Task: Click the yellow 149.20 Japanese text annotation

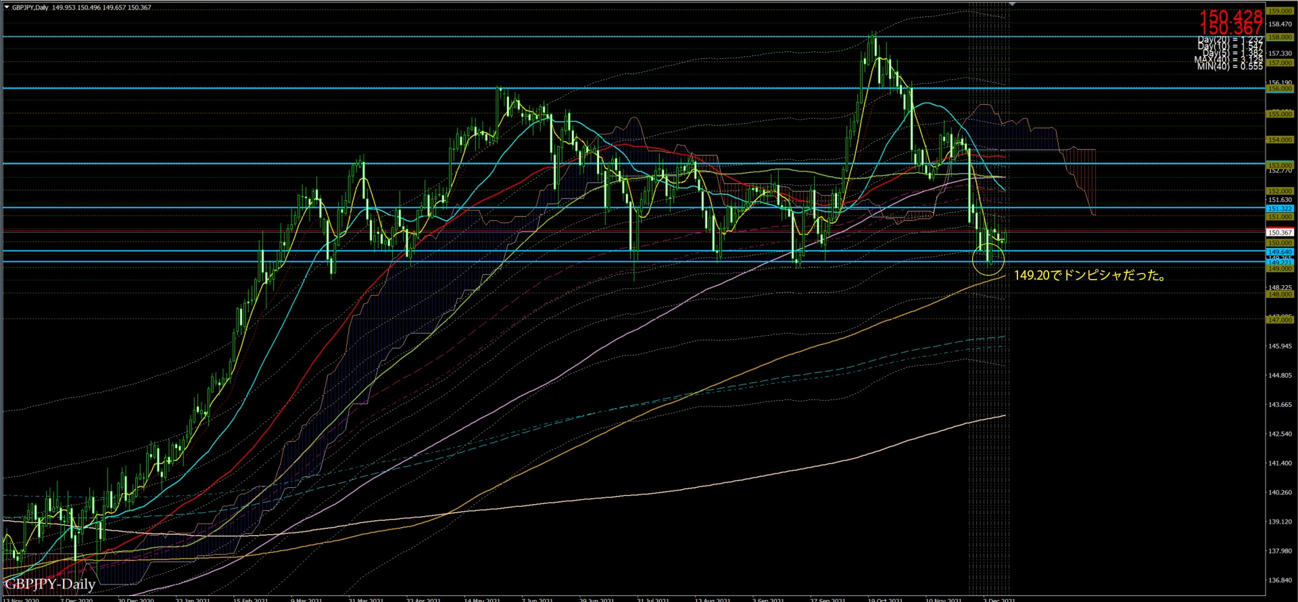Action: coord(1090,276)
